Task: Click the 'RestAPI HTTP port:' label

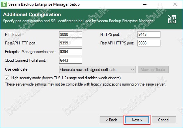Action: 21,43
